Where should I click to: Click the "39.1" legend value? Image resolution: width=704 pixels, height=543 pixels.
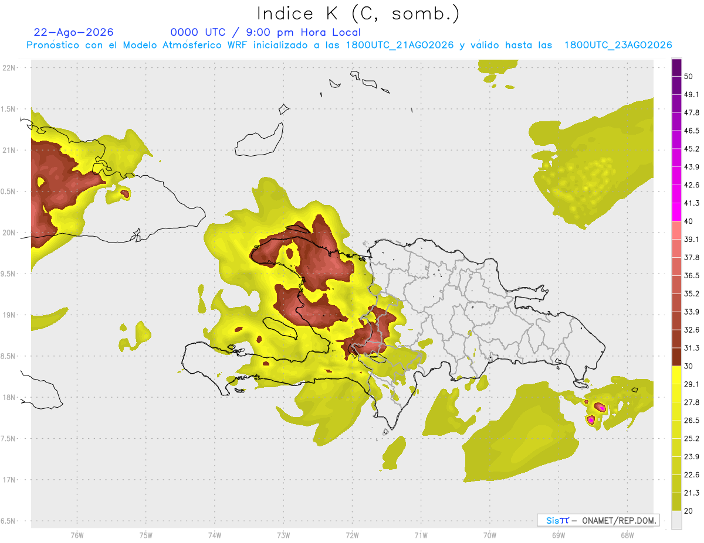[x=692, y=239]
